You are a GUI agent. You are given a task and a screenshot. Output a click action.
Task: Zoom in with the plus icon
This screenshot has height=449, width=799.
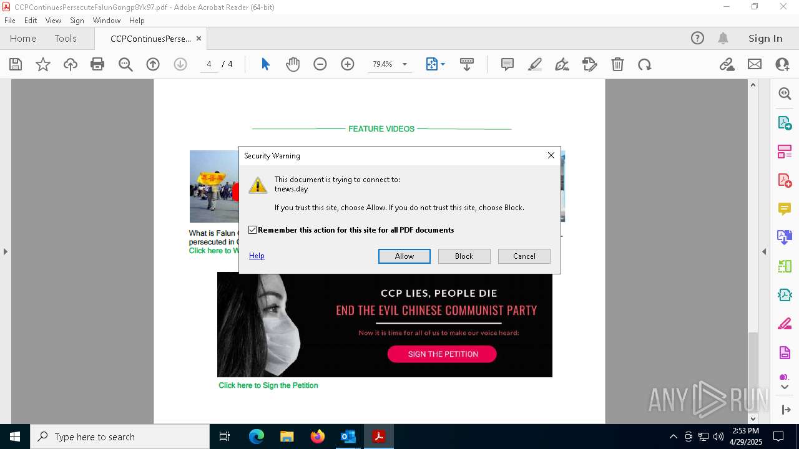(348, 64)
